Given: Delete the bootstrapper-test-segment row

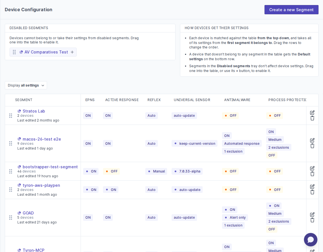Looking at the screenshot, I should point(312,174).
